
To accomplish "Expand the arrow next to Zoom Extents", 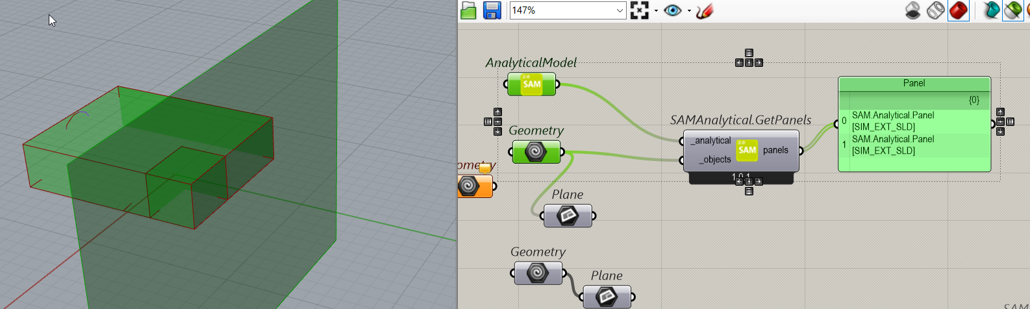I will [x=656, y=11].
